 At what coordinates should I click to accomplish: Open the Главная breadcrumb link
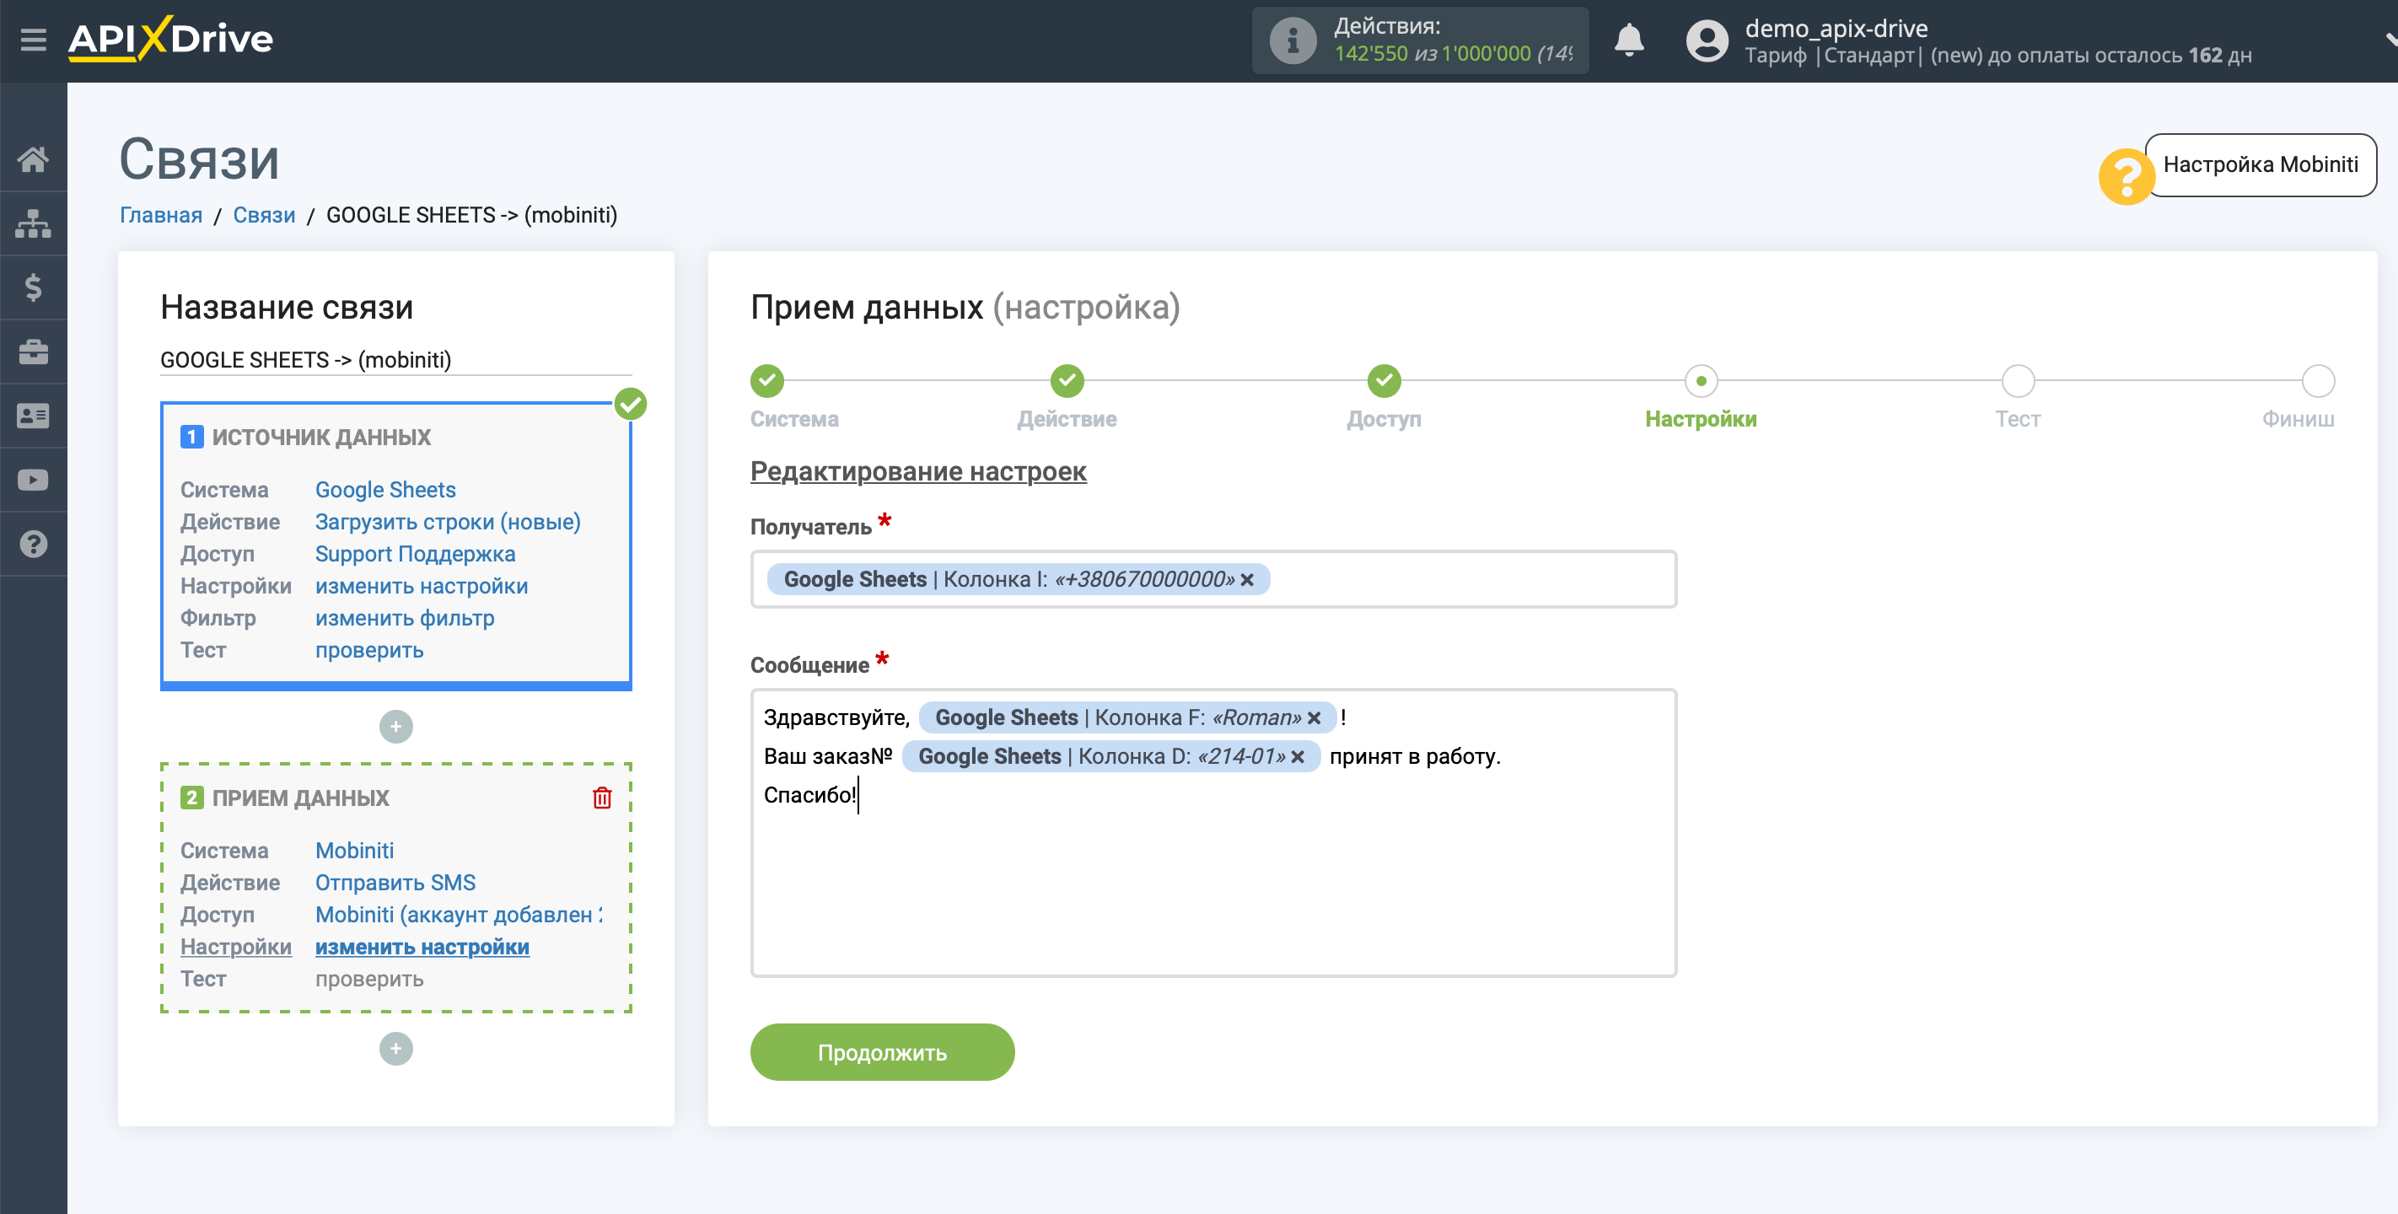161,215
